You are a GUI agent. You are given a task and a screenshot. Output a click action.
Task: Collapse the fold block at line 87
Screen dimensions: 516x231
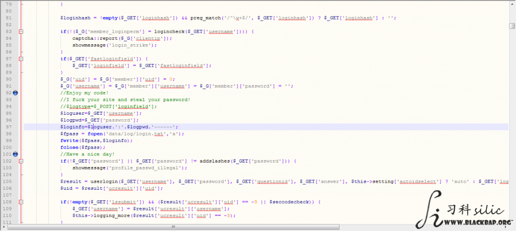coord(21,59)
